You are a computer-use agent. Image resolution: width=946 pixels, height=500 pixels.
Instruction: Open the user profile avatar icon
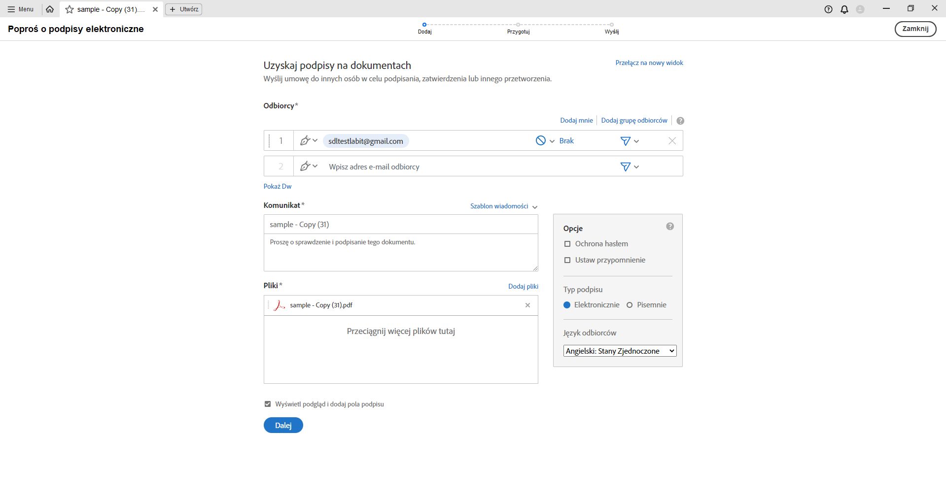coord(860,9)
